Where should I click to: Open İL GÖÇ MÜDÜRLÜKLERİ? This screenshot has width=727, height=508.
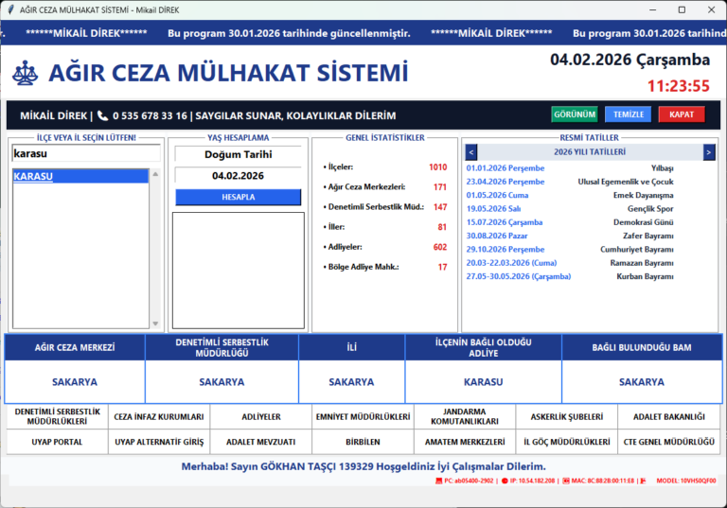point(567,442)
